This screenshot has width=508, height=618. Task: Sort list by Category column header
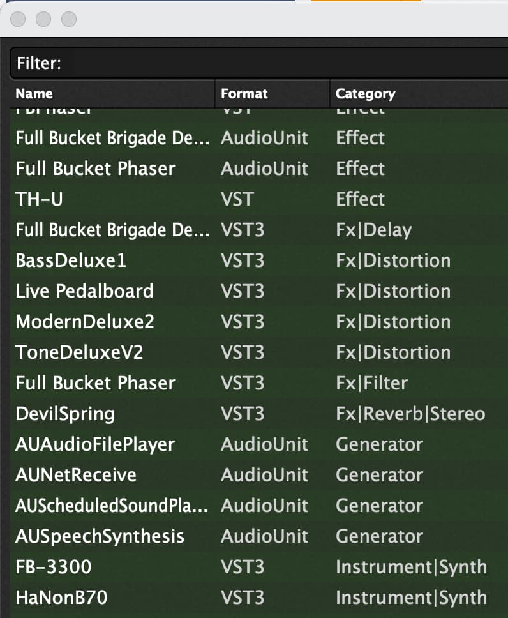click(419, 94)
